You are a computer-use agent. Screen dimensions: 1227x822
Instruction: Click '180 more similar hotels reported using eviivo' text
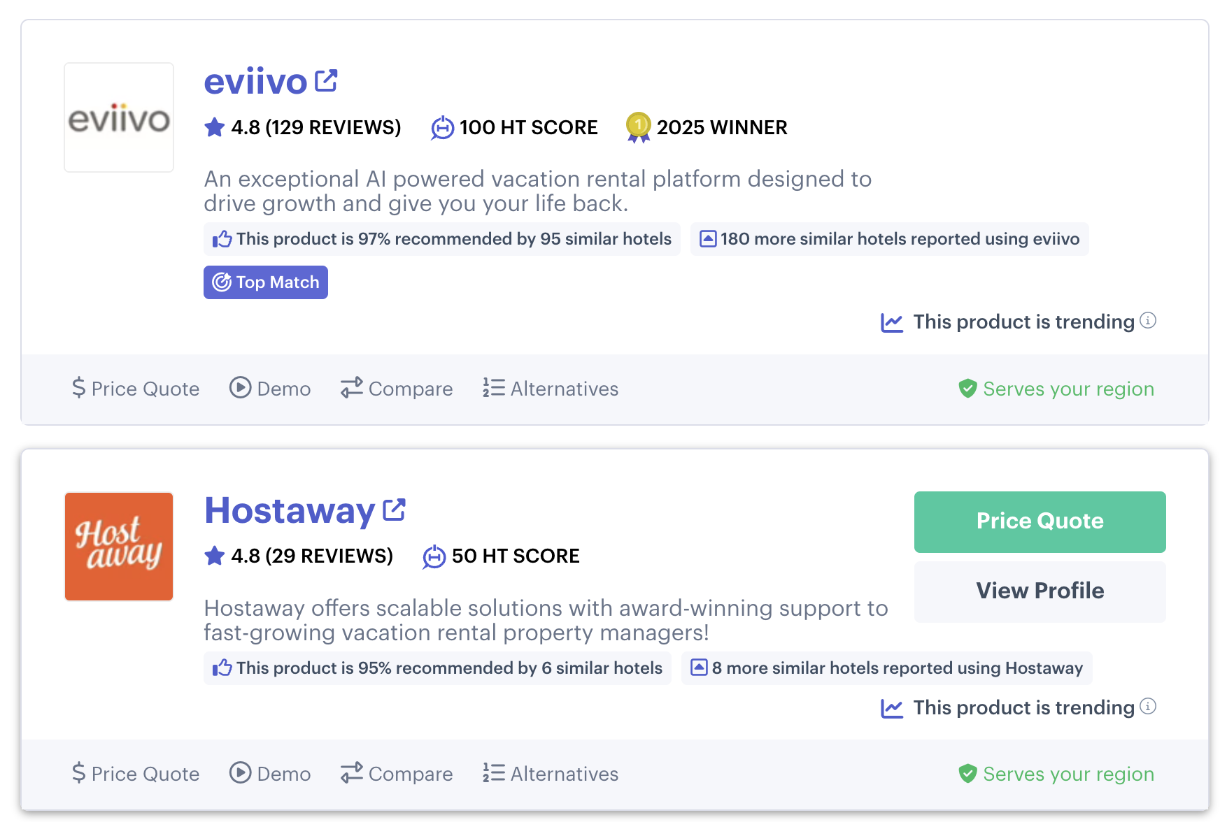tap(900, 239)
